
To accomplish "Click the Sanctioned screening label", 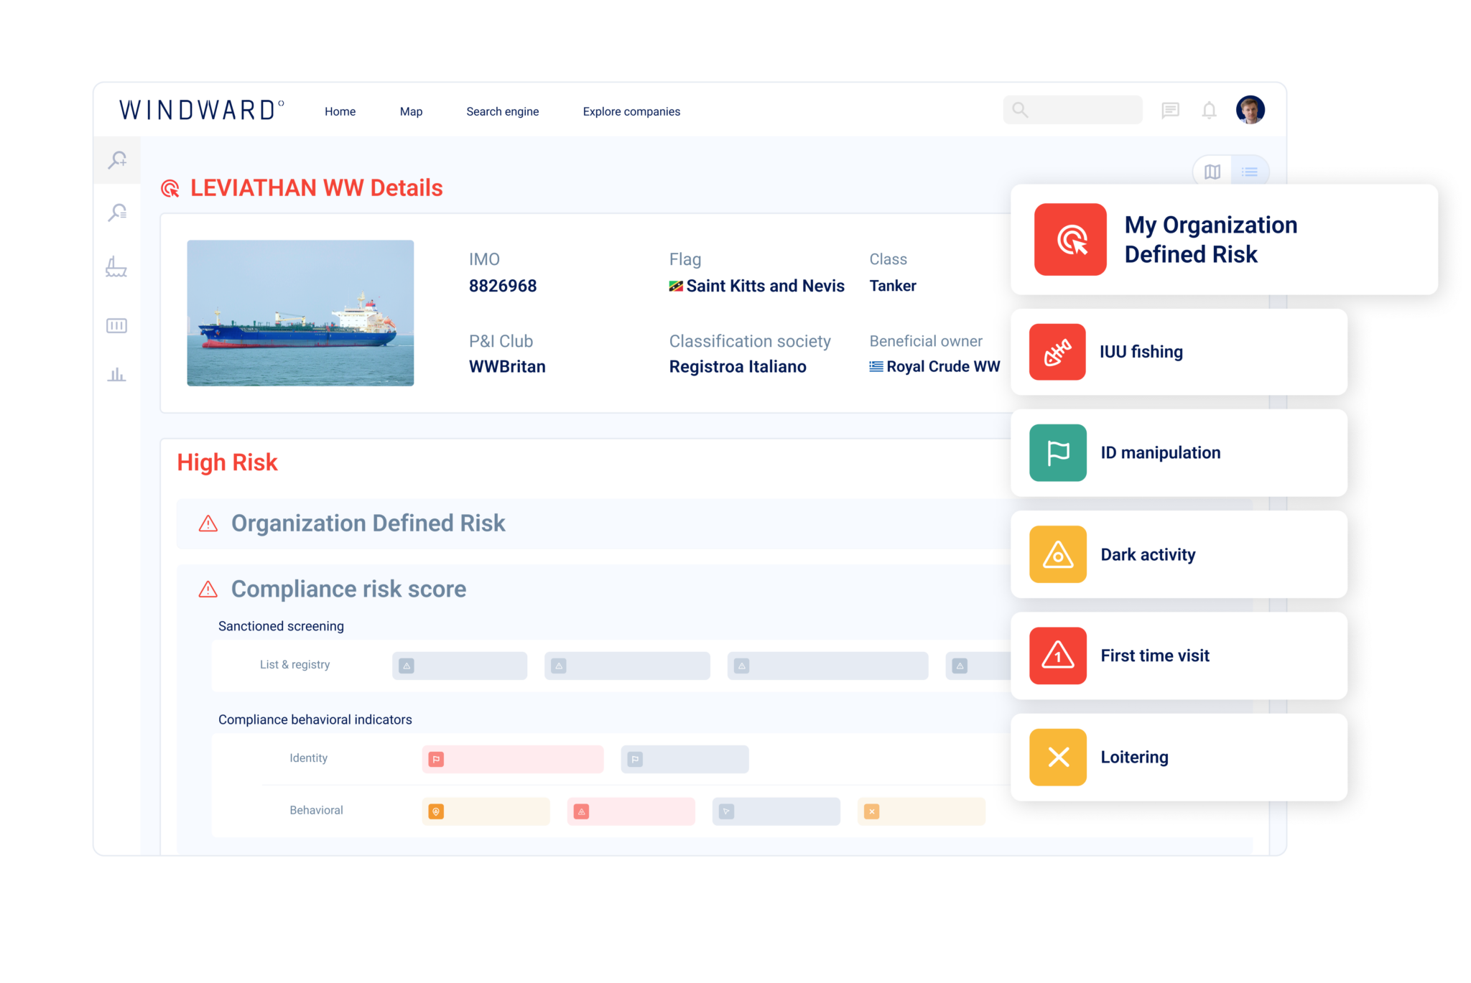I will pos(281,626).
